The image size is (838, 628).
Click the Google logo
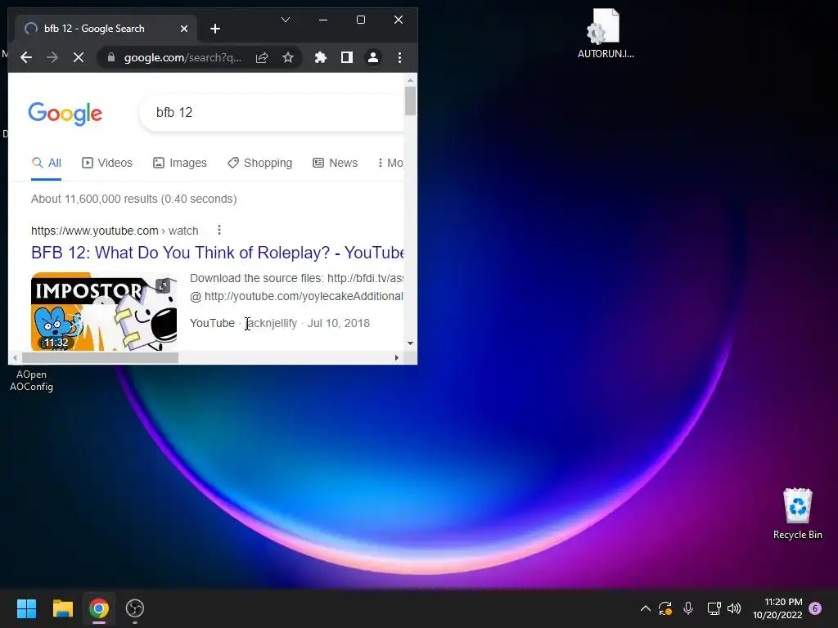pos(65,113)
